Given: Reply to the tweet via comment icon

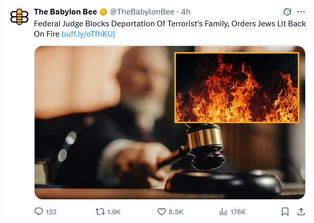Looking at the screenshot, I should [39, 212].
